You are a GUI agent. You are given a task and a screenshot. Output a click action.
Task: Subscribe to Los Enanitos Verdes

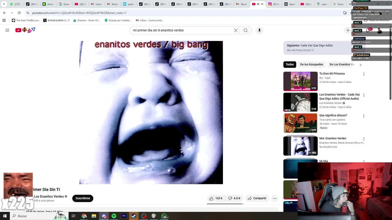click(x=83, y=198)
